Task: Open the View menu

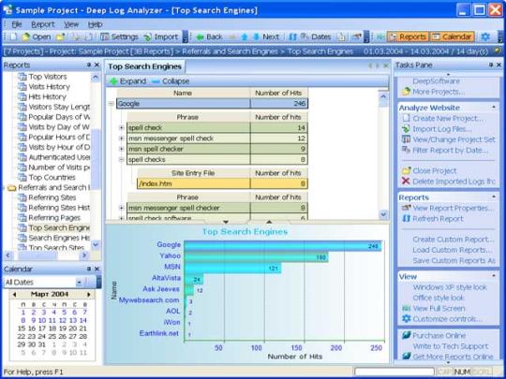Action: pyautogui.click(x=71, y=24)
